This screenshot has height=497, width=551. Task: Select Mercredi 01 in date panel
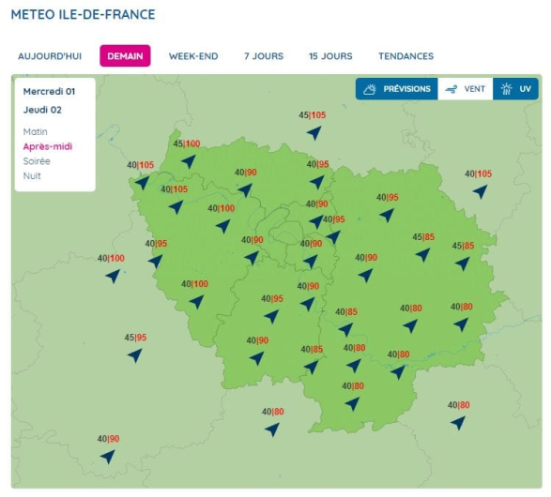(49, 92)
